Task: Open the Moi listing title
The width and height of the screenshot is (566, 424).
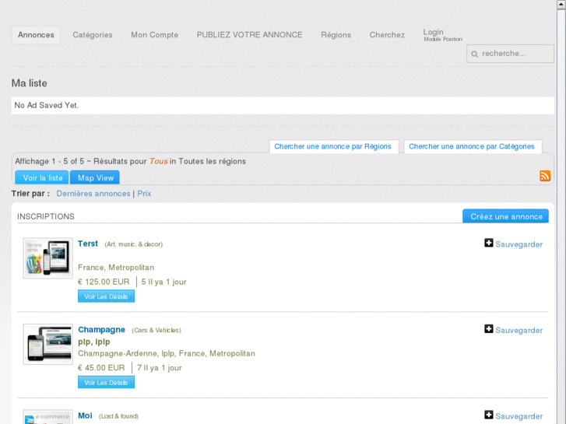Action: tap(85, 415)
